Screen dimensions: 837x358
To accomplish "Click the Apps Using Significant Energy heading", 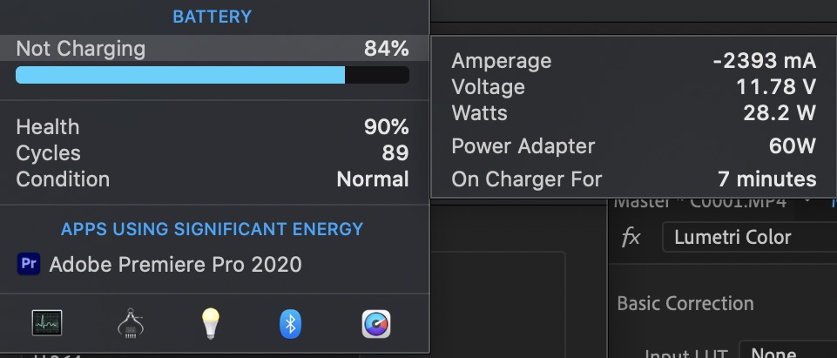I will pos(212,229).
